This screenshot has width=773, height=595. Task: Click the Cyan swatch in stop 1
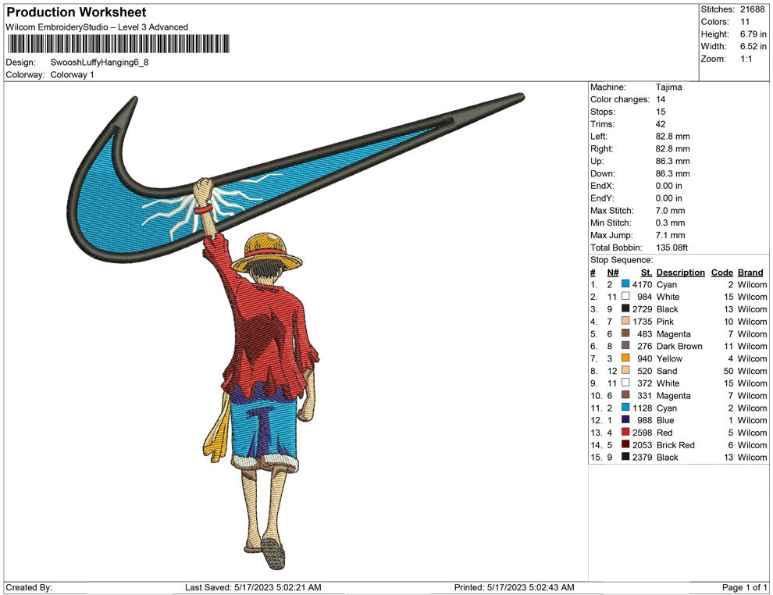[x=625, y=284]
